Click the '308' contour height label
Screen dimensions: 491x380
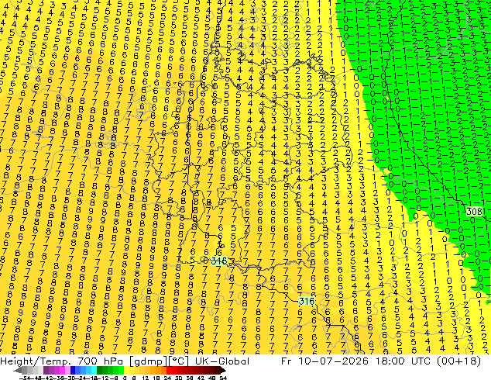(474, 211)
